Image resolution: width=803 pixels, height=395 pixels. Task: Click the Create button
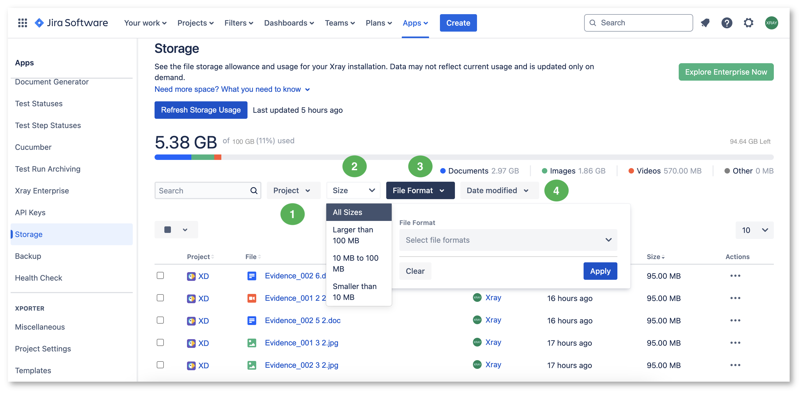(458, 23)
